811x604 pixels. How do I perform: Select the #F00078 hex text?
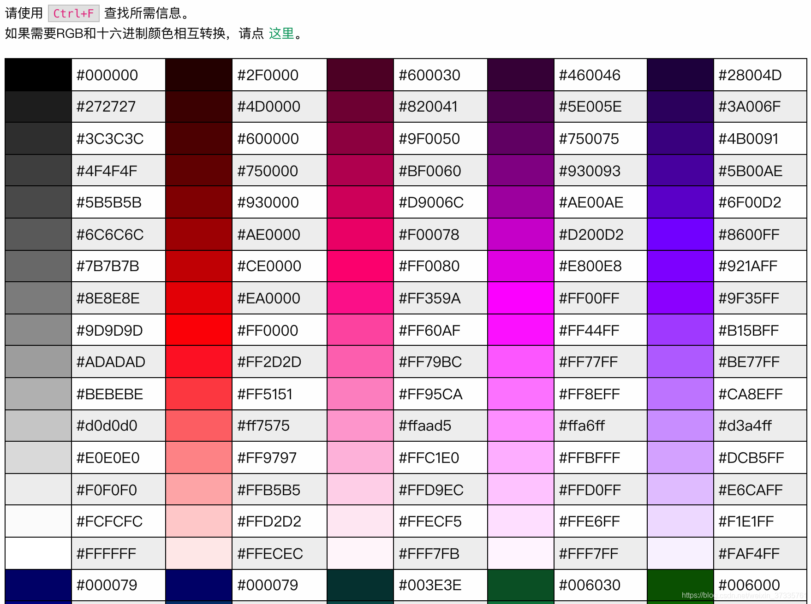pos(429,235)
